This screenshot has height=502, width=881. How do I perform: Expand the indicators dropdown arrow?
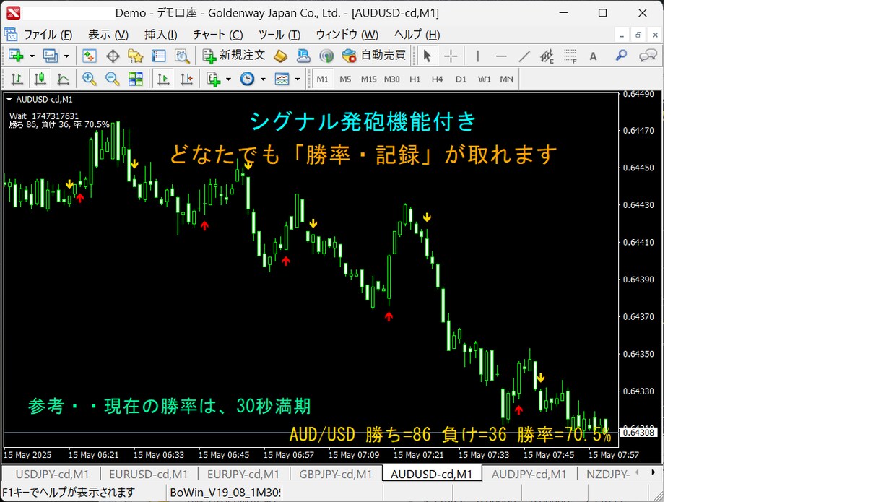tap(228, 79)
